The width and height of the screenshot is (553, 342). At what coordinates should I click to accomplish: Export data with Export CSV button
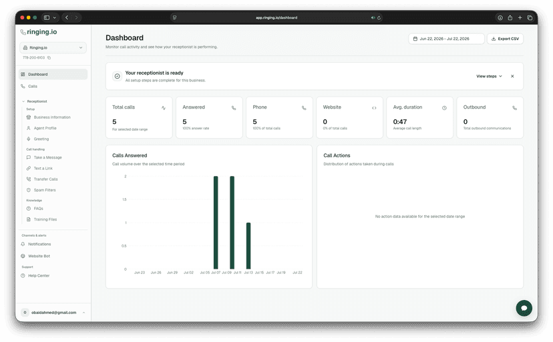click(x=505, y=39)
